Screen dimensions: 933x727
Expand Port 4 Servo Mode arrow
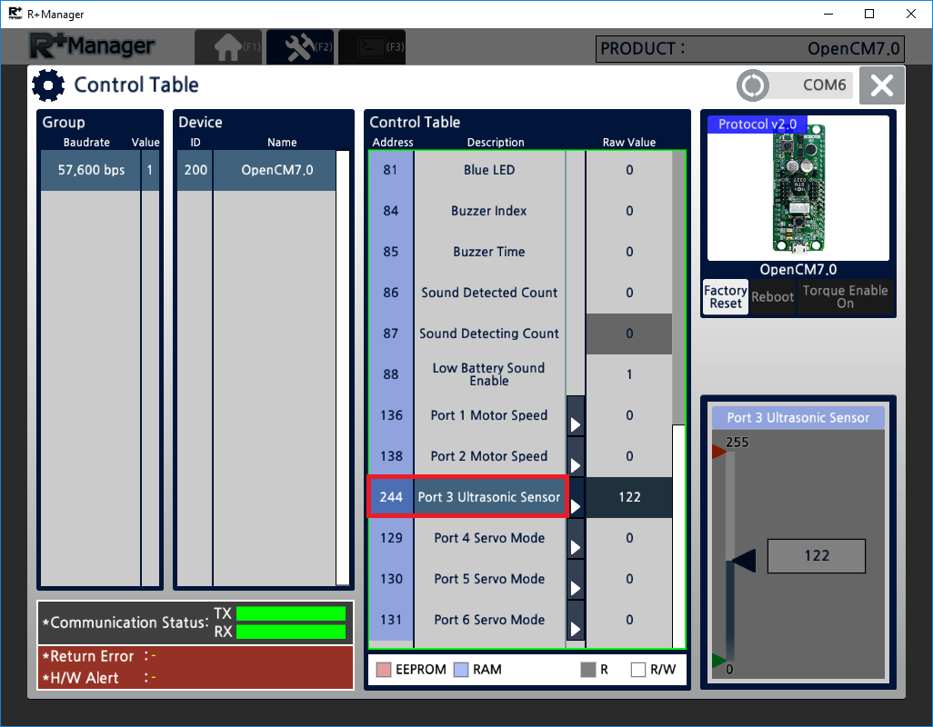coord(576,539)
